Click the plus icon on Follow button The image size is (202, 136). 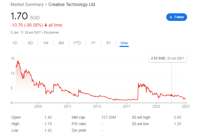171,17
